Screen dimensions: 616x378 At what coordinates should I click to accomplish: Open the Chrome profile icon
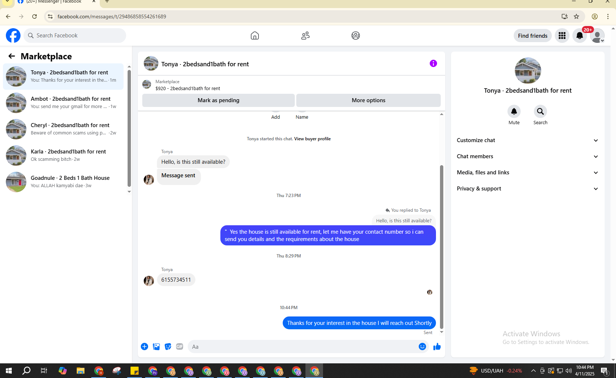595,16
